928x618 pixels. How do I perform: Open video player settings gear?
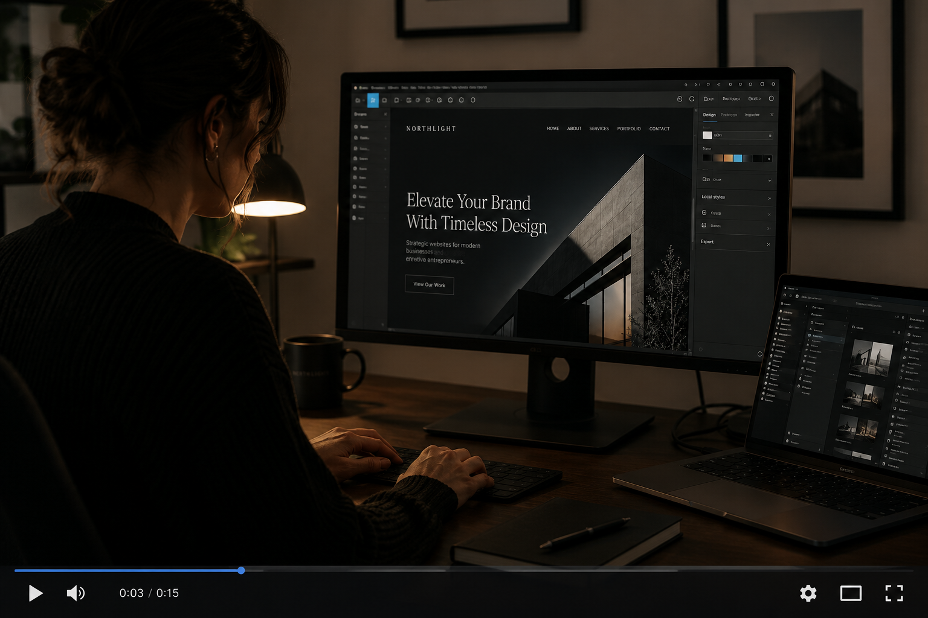click(x=808, y=593)
